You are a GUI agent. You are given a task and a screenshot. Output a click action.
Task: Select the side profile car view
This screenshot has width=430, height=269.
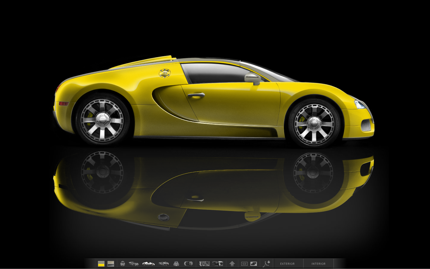point(148,264)
